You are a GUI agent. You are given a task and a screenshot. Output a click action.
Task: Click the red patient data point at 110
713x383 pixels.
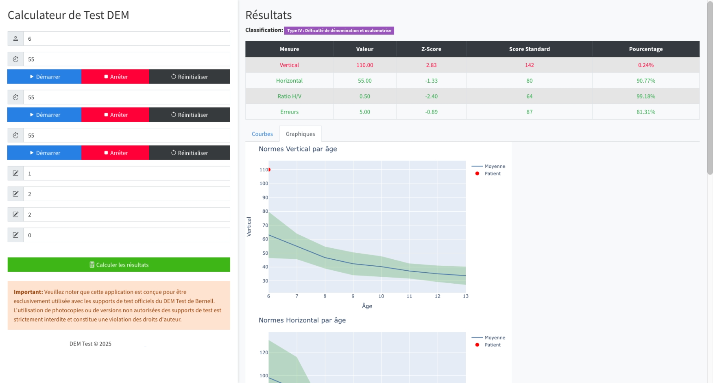pyautogui.click(x=269, y=170)
